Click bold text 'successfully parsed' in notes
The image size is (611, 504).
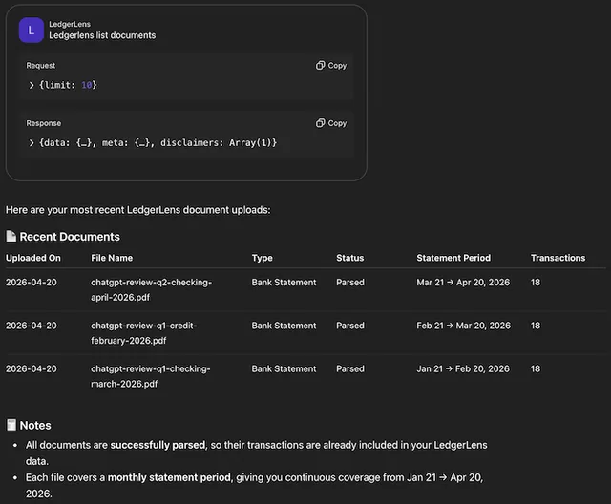(158, 445)
